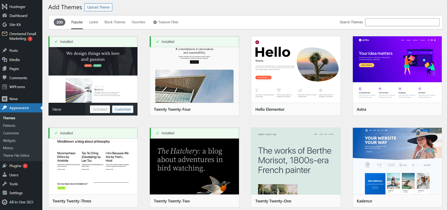Click the Upload Theme button
The image size is (447, 210).
pyautogui.click(x=98, y=7)
